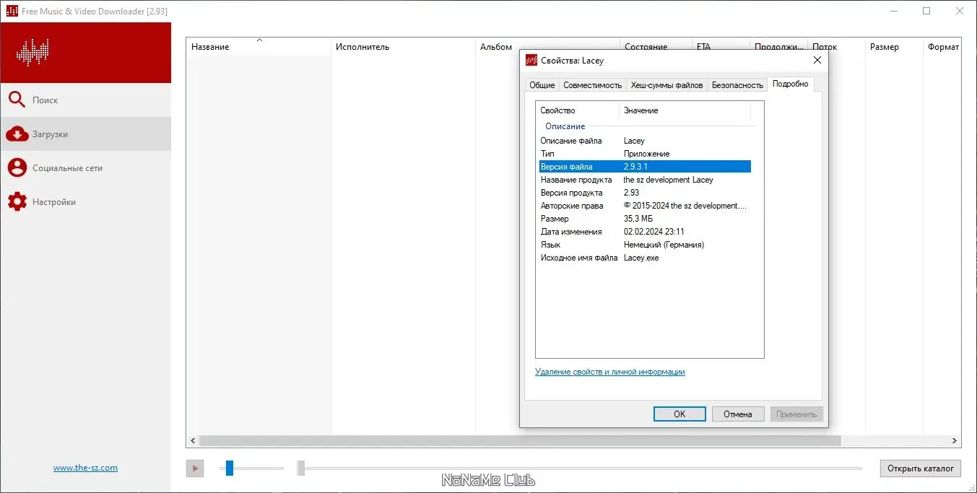977x493 pixels.
Task: Click the Открыть каталог button
Action: pyautogui.click(x=921, y=468)
